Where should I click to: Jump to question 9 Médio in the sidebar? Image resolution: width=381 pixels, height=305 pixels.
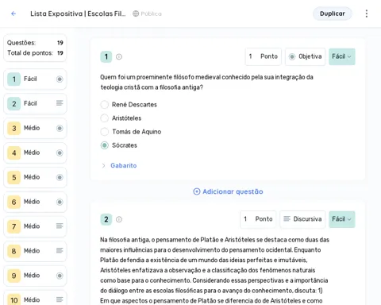click(35, 276)
